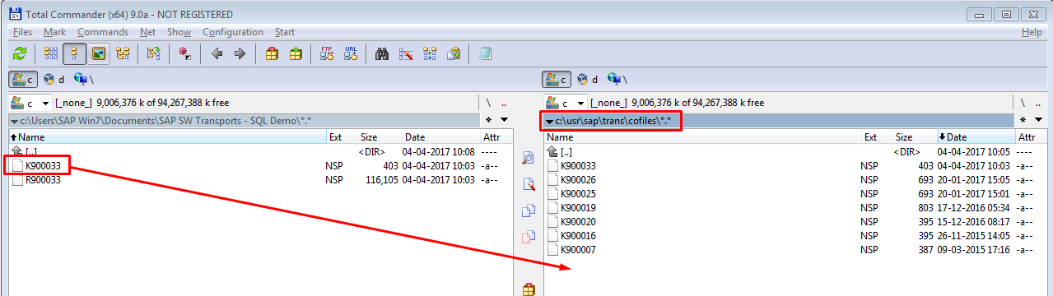Screen dimensions: 1053x296
Task: Open the Mark menu
Action: 55,32
